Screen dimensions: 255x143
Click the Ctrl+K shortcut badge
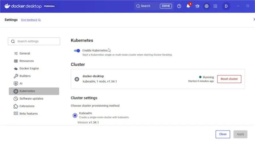click(x=166, y=6)
